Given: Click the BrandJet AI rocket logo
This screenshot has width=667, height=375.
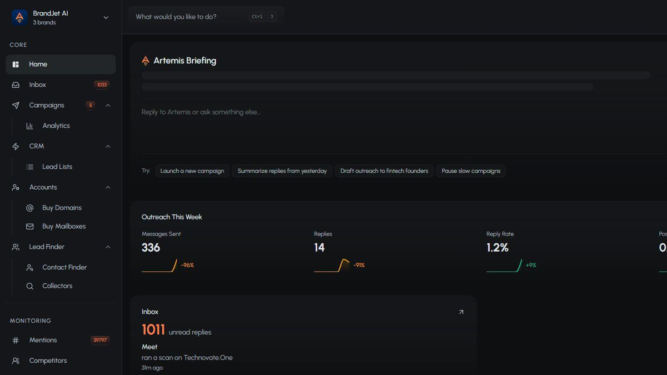Looking at the screenshot, I should click(x=19, y=17).
